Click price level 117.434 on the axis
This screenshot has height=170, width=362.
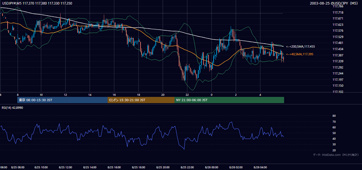338,49
